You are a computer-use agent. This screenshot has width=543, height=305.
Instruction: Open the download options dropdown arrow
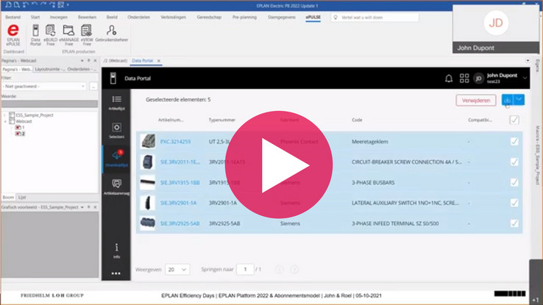point(519,100)
